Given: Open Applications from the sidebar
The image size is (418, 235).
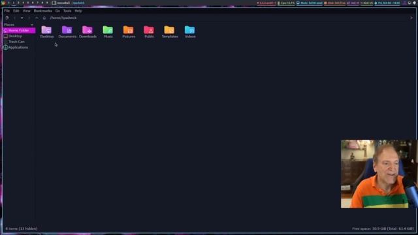Looking at the screenshot, I should 19,48.
